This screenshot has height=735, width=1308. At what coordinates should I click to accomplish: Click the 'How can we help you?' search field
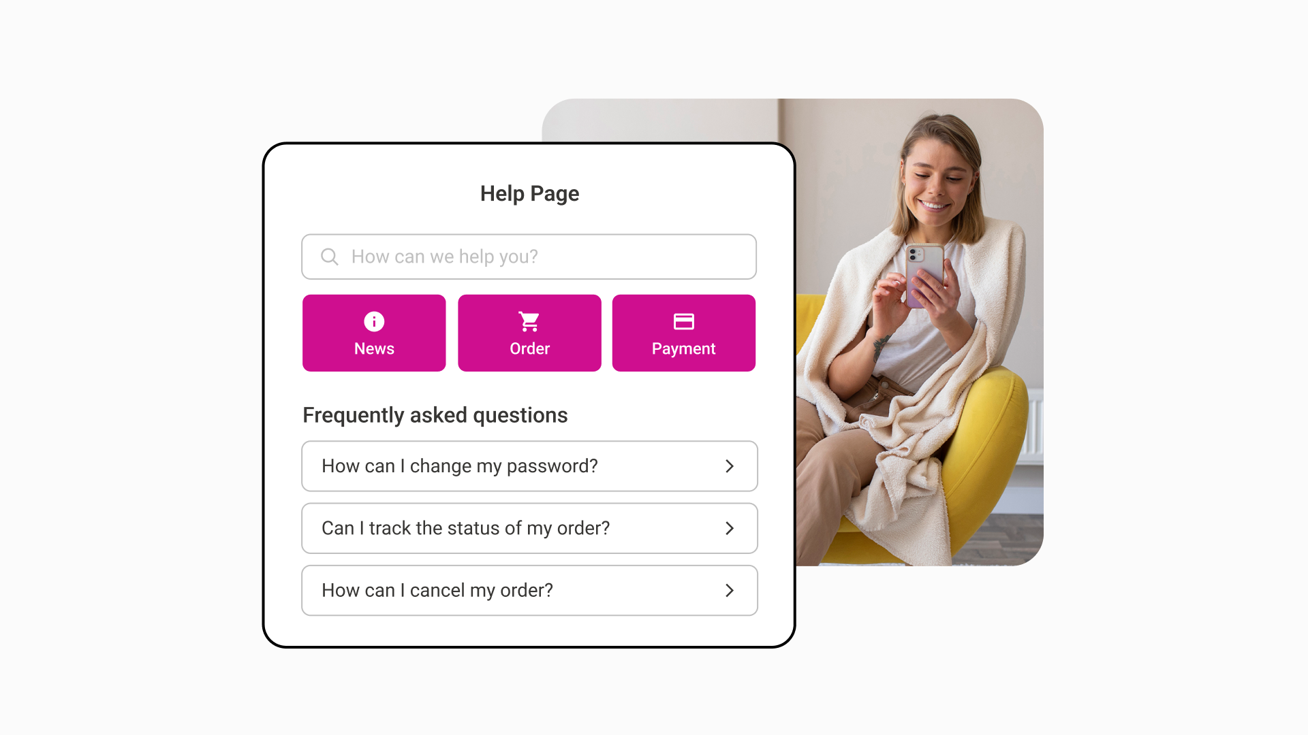tap(529, 257)
